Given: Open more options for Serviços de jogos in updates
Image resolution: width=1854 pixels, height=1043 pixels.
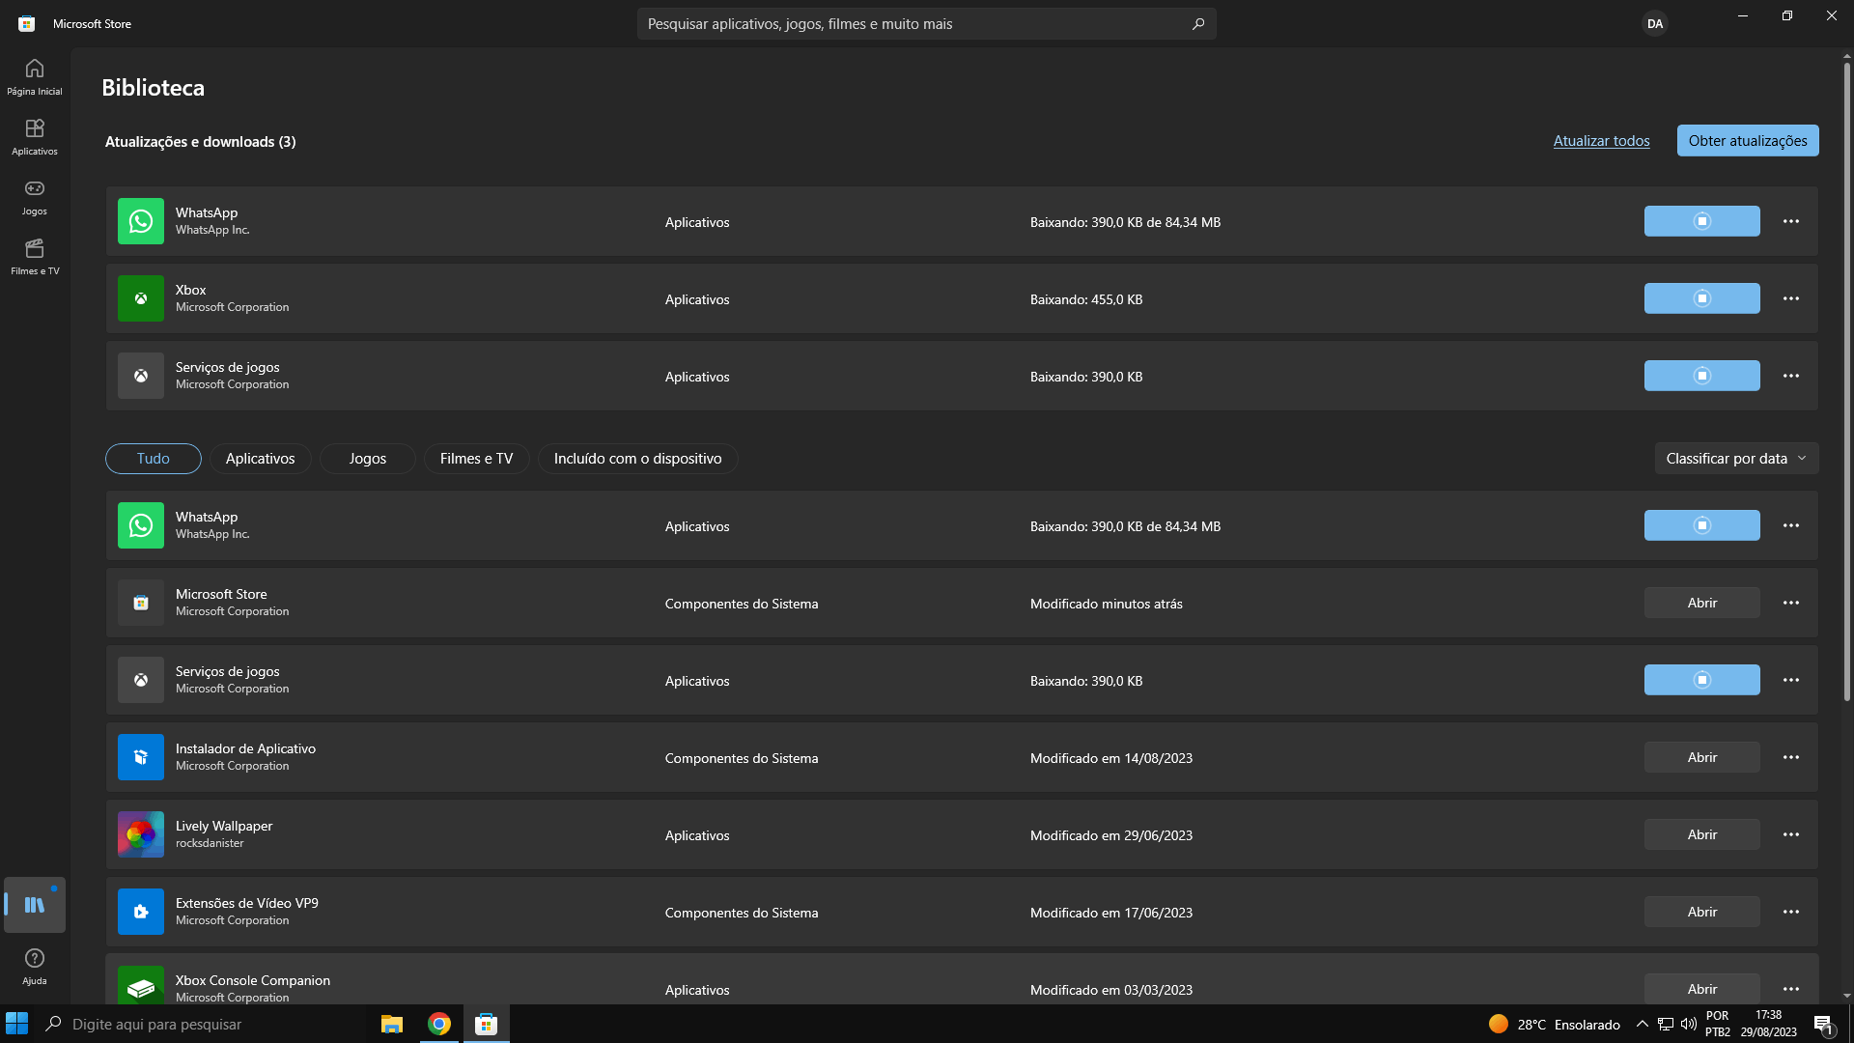Looking at the screenshot, I should pos(1791,376).
